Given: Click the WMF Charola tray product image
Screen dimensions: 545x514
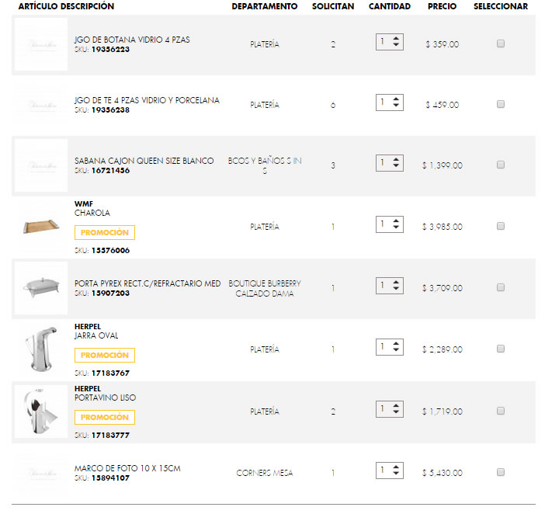Looking at the screenshot, I should [41, 227].
